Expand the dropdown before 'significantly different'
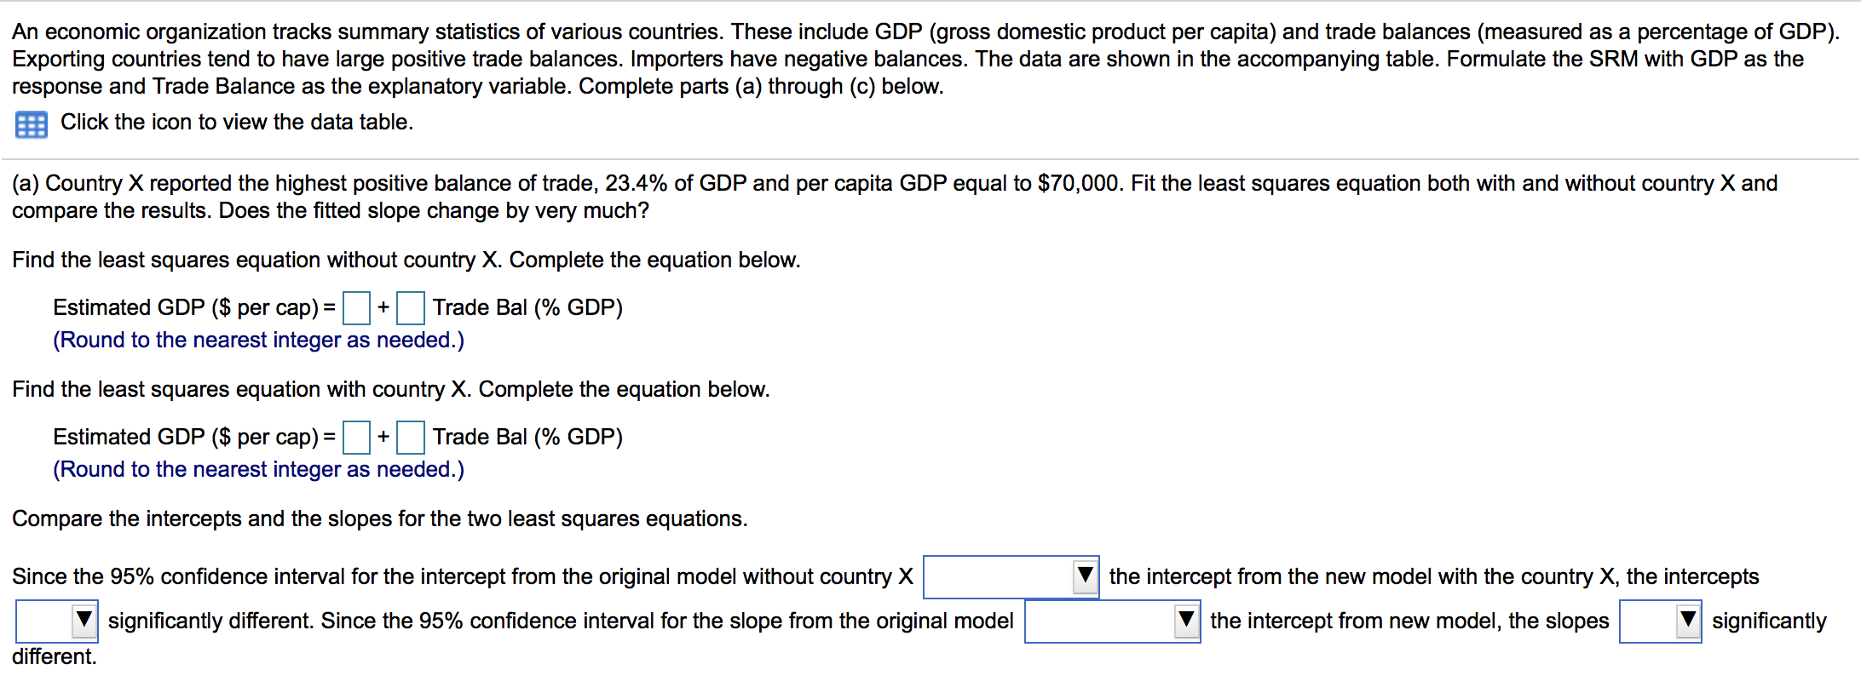This screenshot has height=693, width=1861. 82,621
